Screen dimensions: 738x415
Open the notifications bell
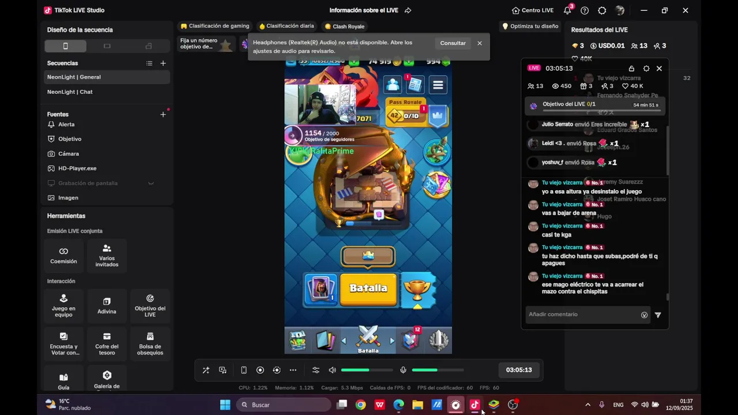[x=567, y=10]
